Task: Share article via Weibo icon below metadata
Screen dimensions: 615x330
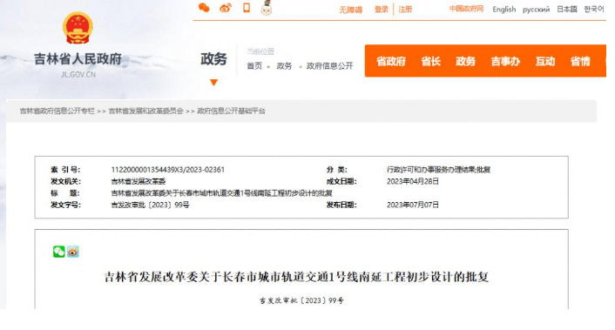Action: [x=73, y=252]
